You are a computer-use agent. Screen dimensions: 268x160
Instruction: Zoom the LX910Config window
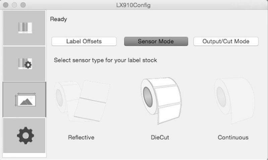click(x=23, y=5)
